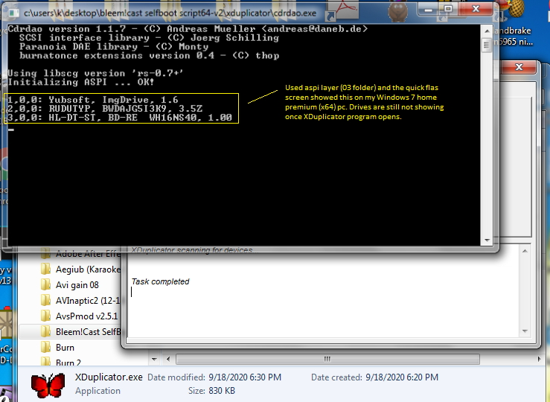Click the Avi gain 08 folder icon
This screenshot has height=402, width=550.
[45, 285]
